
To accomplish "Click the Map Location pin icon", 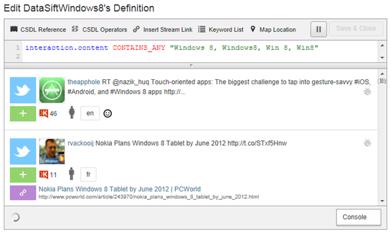I will [252, 29].
